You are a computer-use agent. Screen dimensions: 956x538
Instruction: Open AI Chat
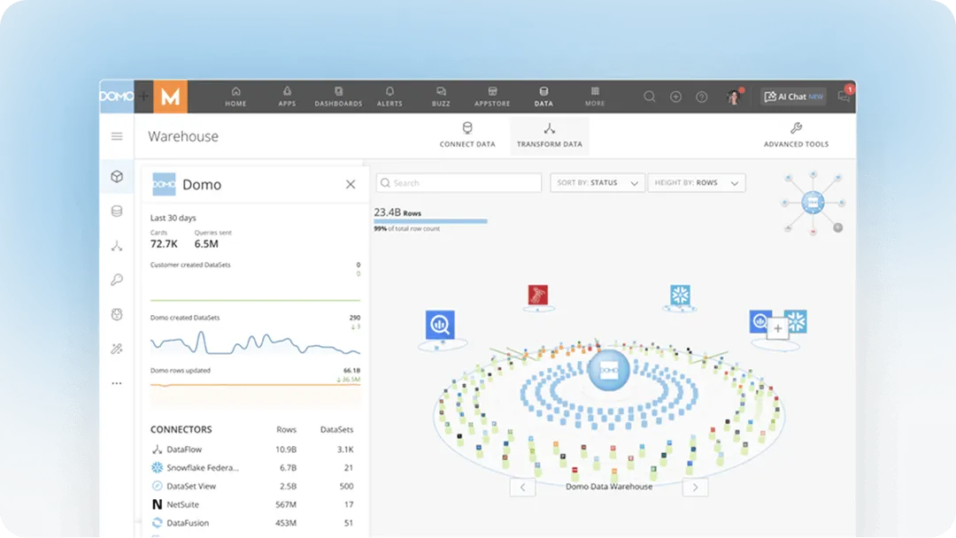793,96
